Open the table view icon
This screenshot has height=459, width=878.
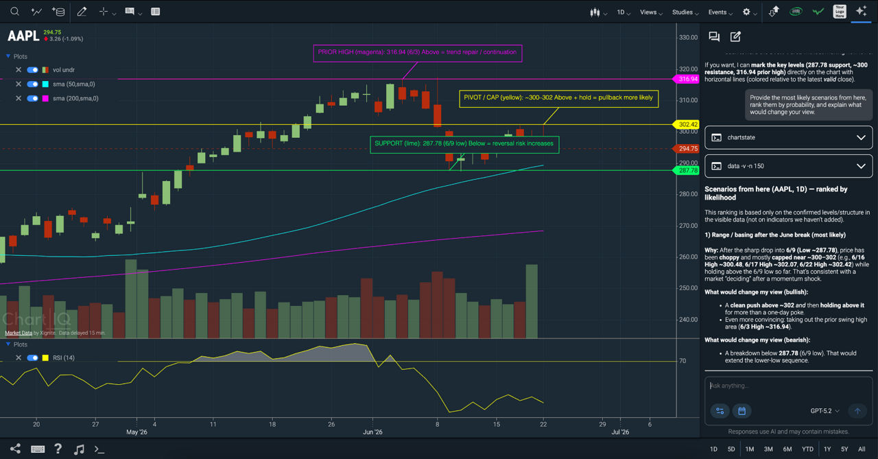[x=156, y=12]
